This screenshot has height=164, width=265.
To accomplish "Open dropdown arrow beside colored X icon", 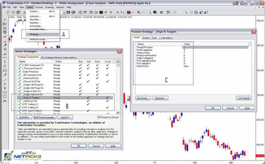I will pos(133,12).
